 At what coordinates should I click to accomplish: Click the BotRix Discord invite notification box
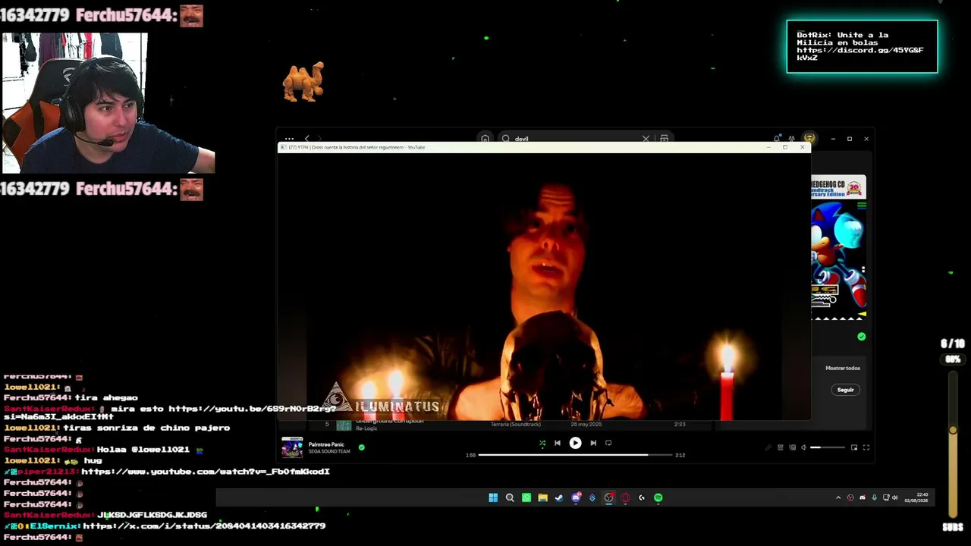(862, 46)
